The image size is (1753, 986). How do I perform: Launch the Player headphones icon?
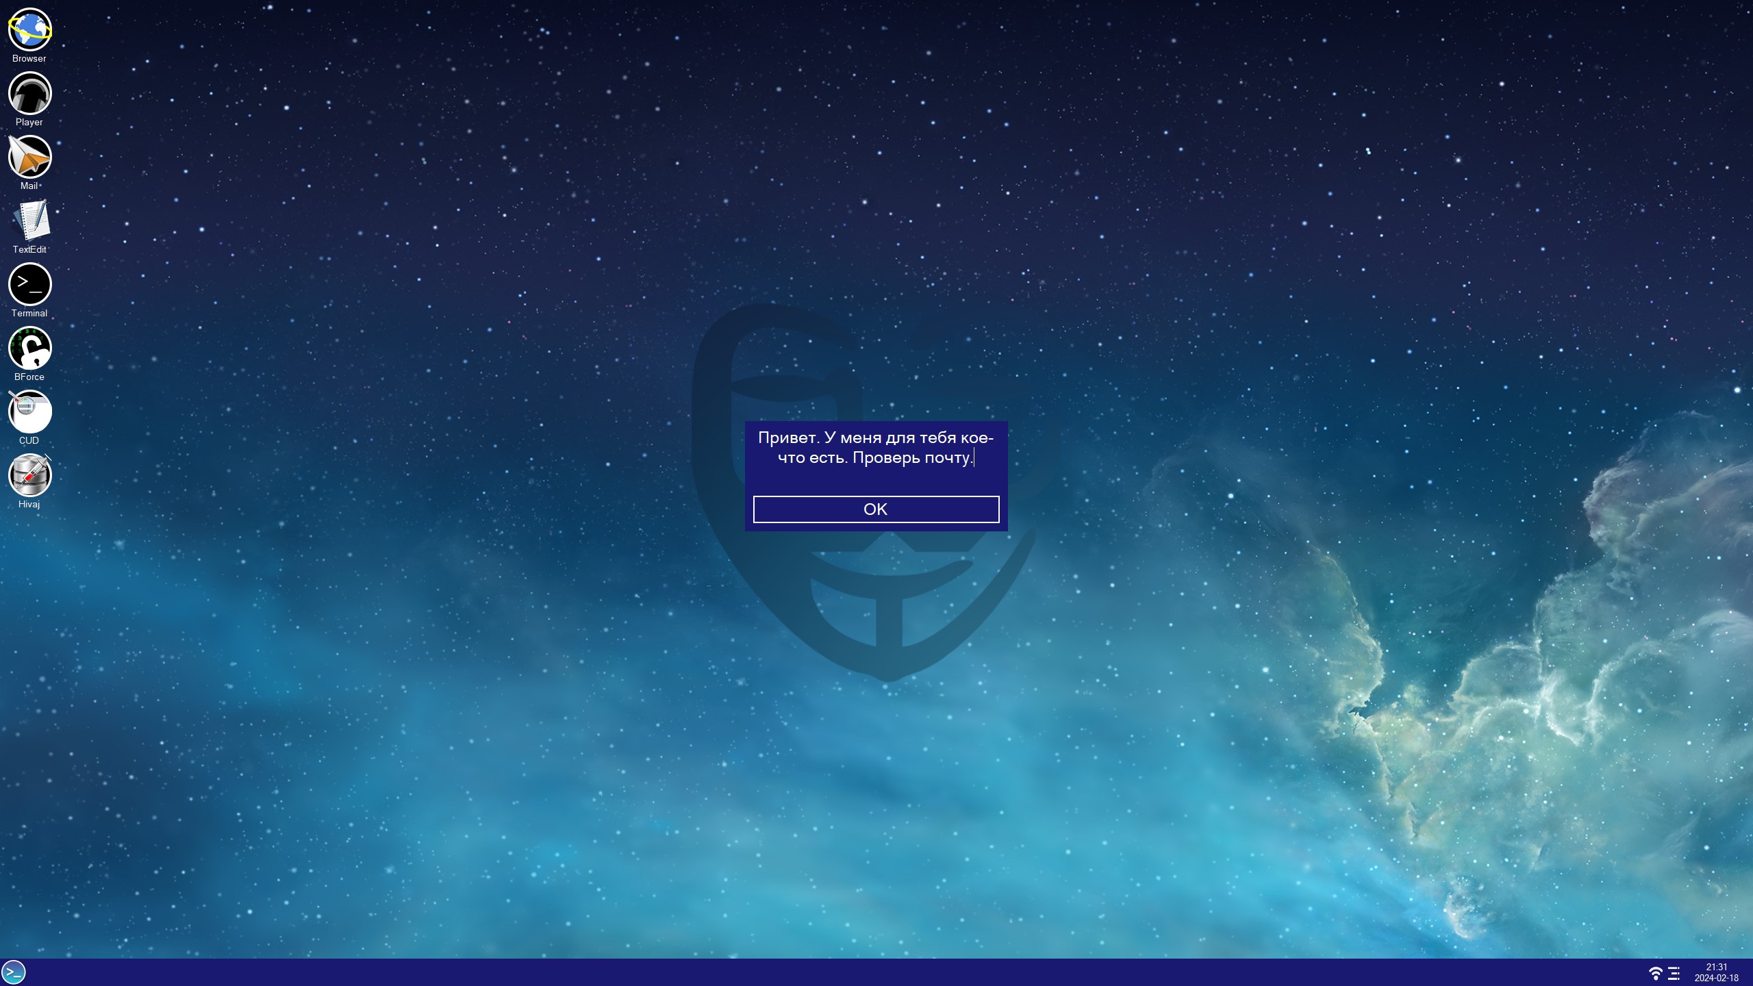(x=29, y=93)
